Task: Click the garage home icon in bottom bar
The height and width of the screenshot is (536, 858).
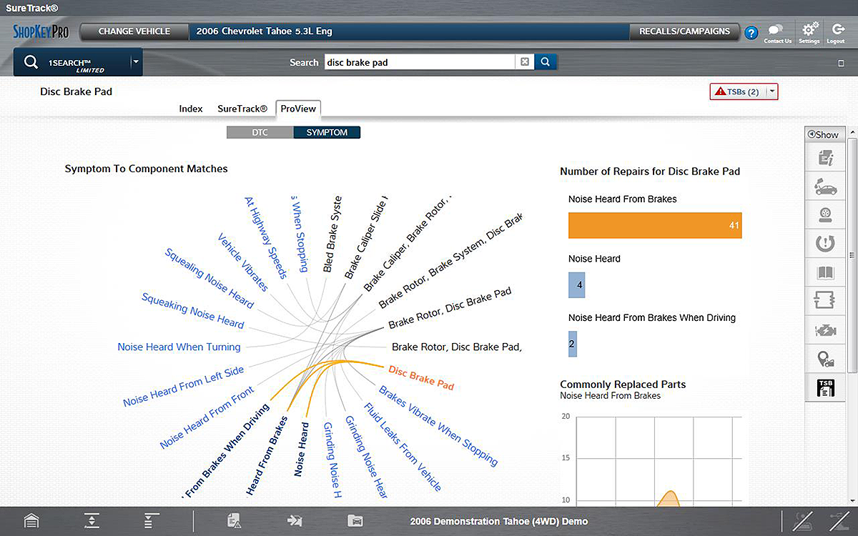Action: coord(31,521)
